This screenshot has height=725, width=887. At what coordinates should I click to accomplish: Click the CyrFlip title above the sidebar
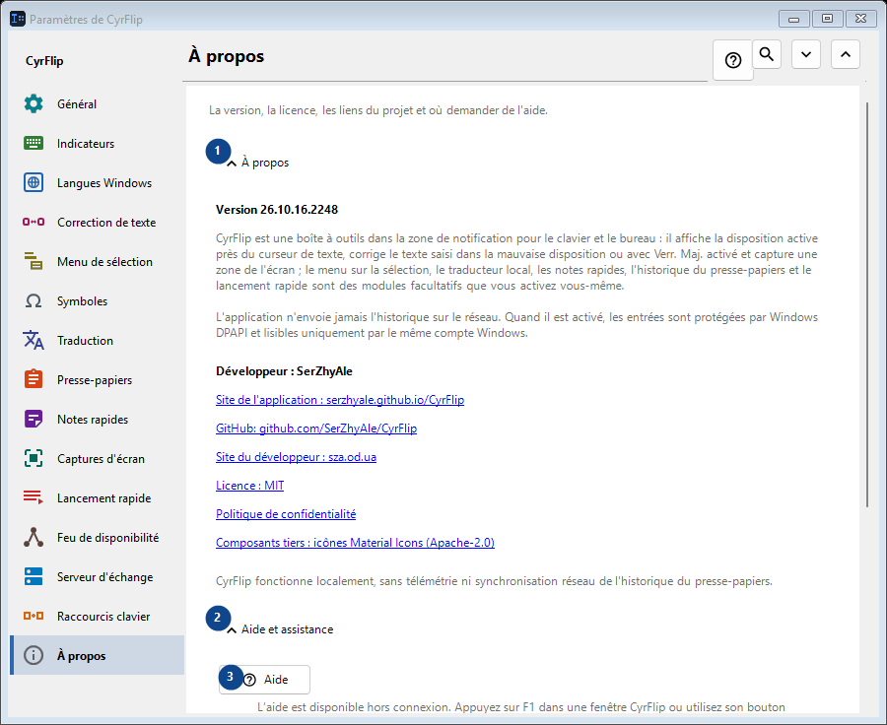(x=44, y=61)
